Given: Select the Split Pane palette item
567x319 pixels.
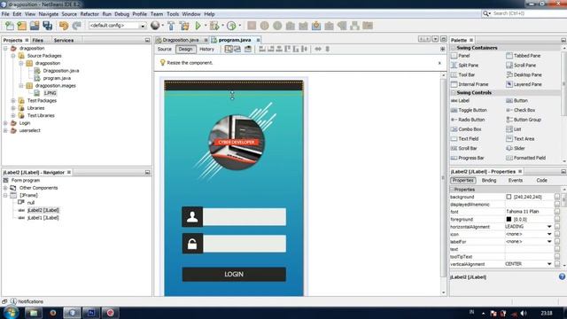Looking at the screenshot, I should click(464, 65).
